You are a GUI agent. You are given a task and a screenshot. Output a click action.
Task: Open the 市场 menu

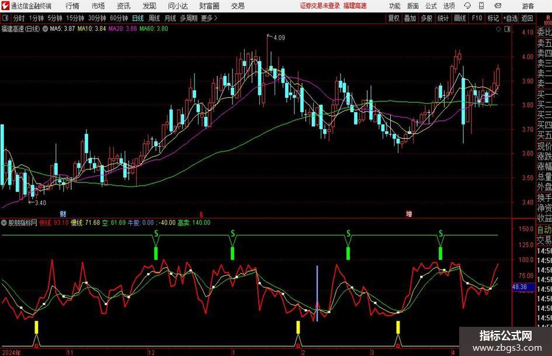click(x=98, y=6)
